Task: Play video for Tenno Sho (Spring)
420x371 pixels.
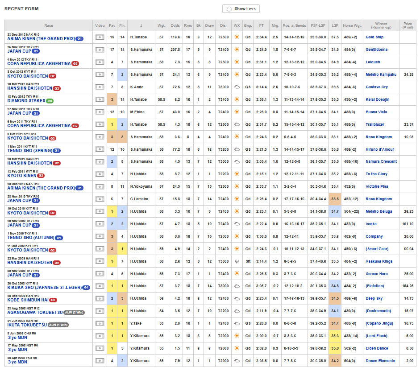Action: pyautogui.click(x=100, y=149)
